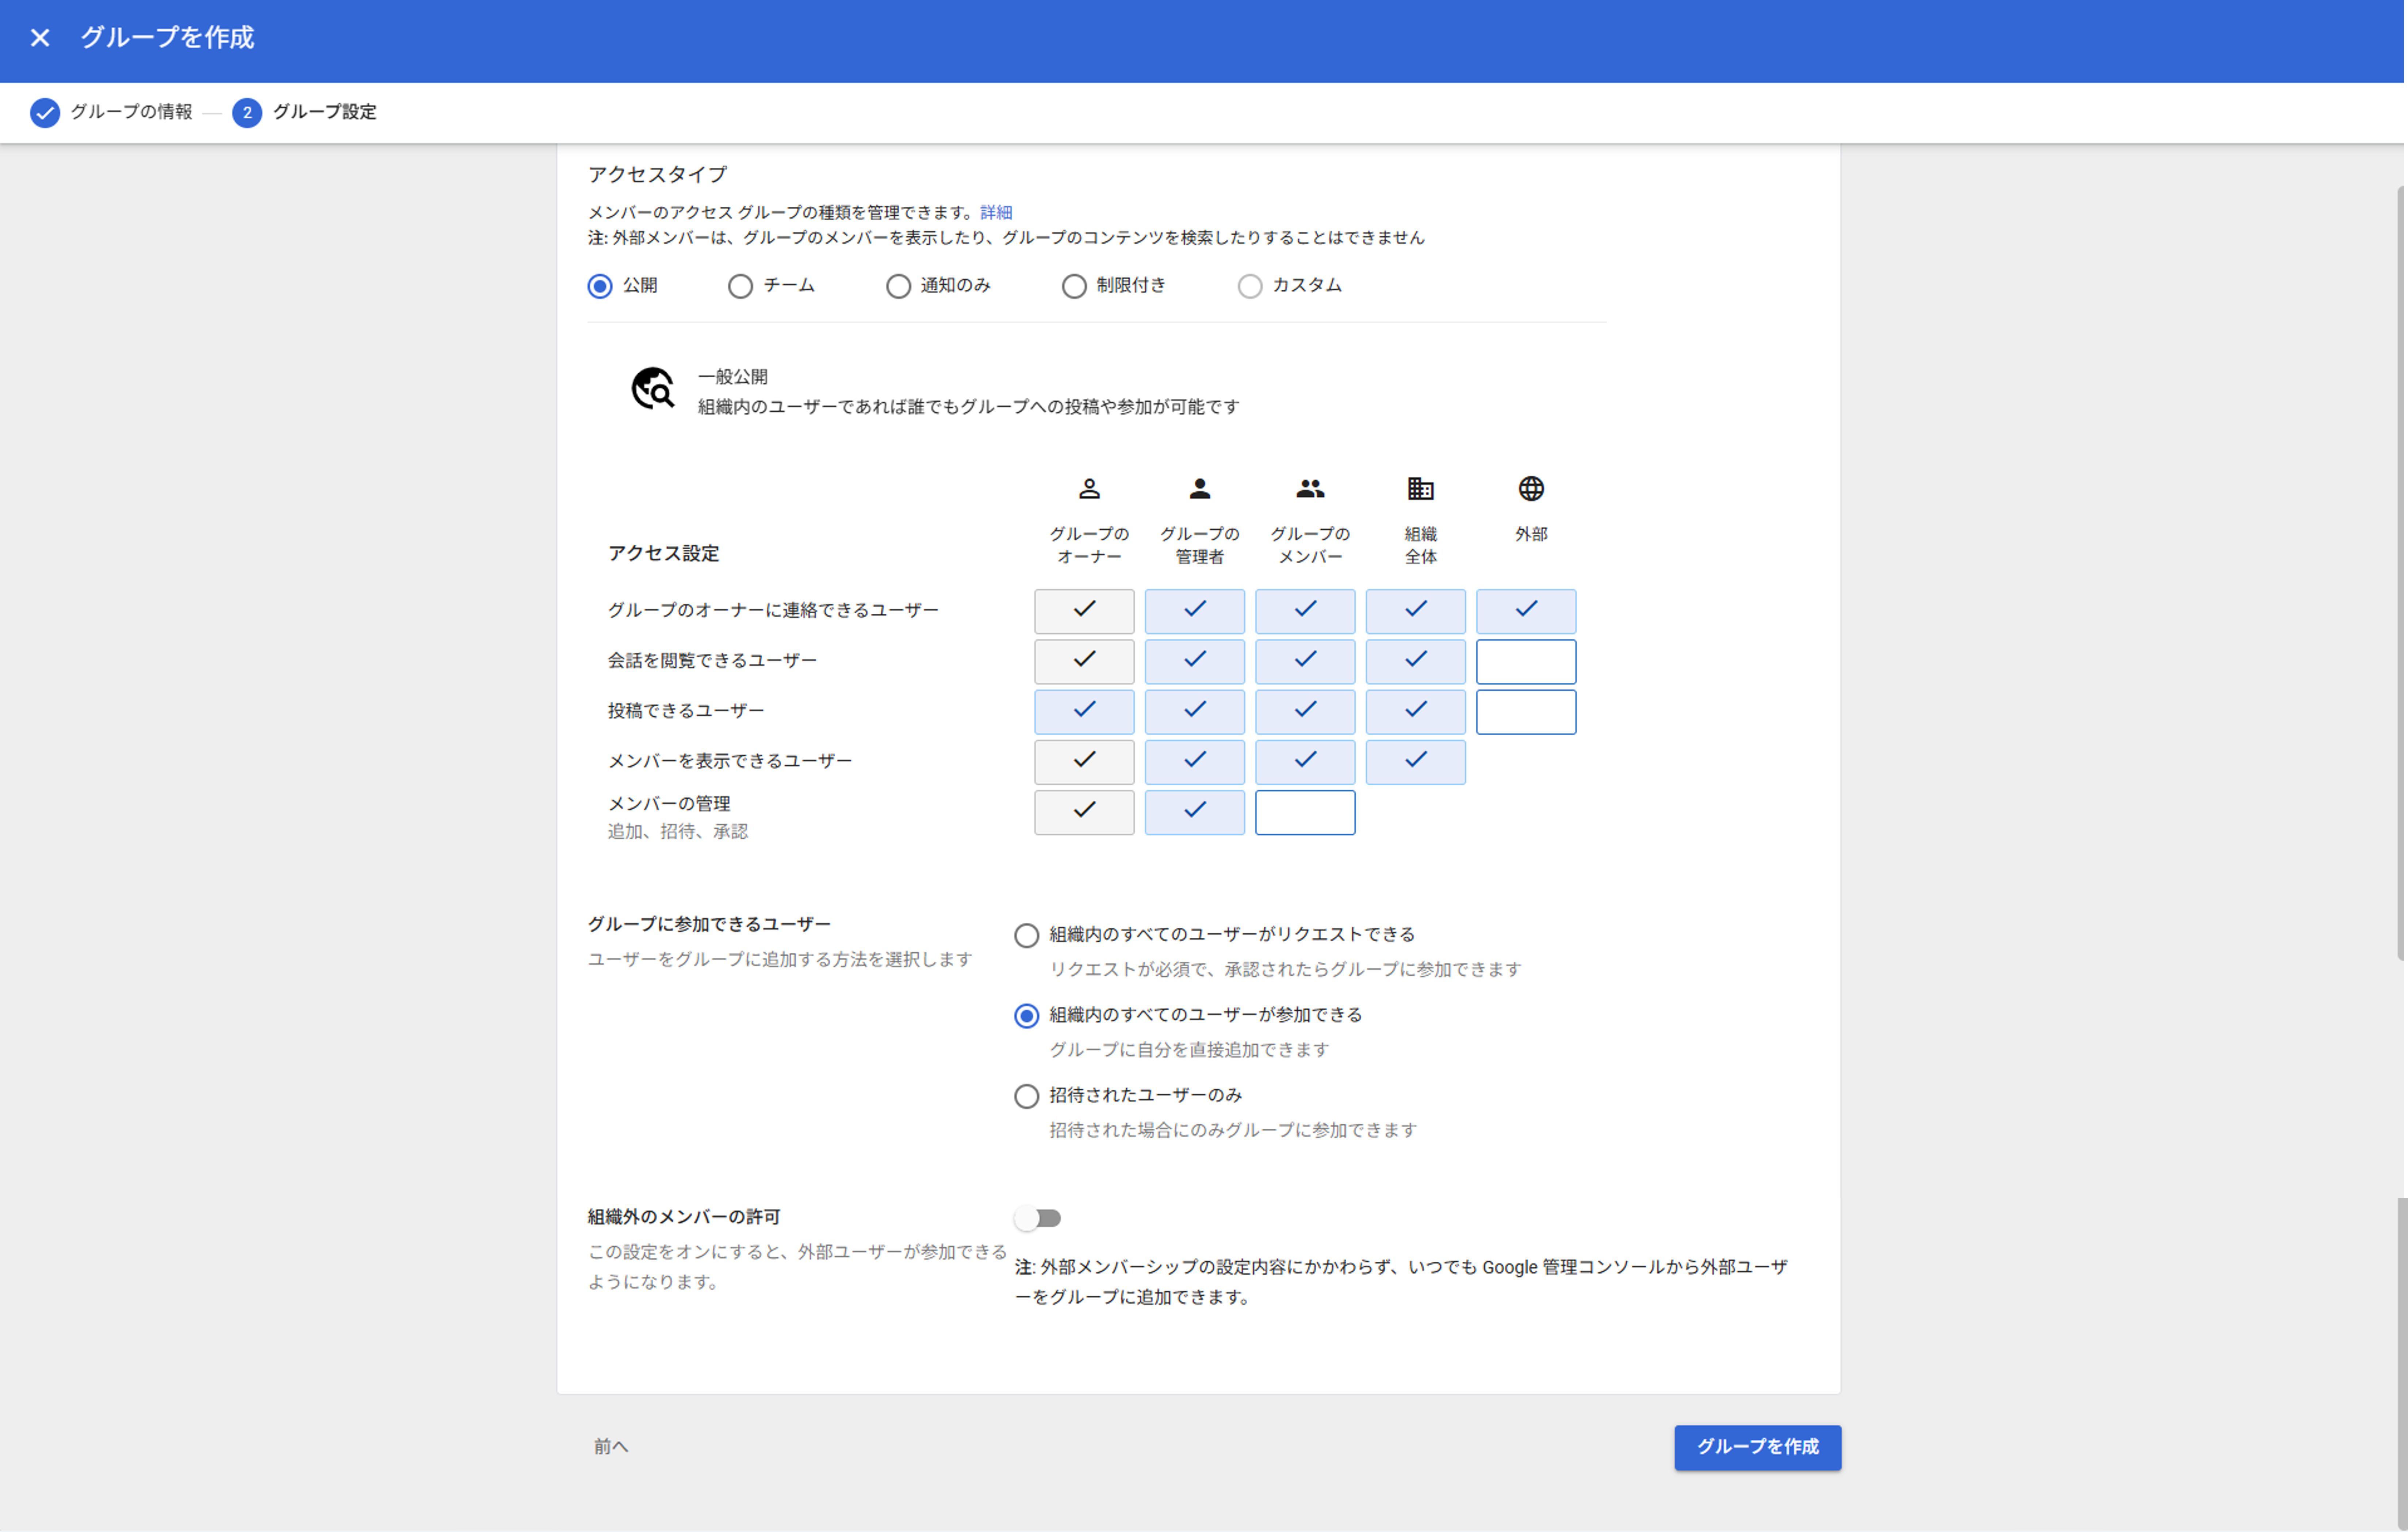
Task: Select the 制限付き access type radio button
Action: (x=1074, y=286)
